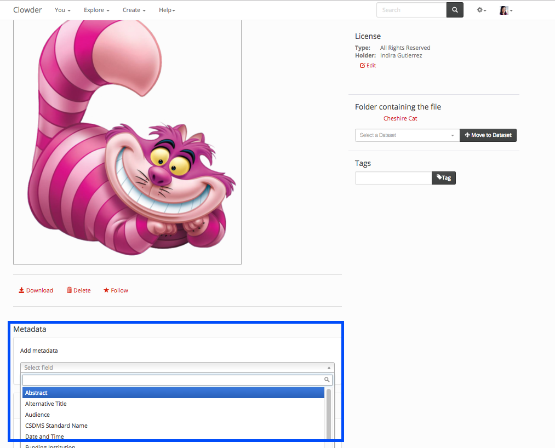Open the Cheshire Cat folder link
This screenshot has width=555, height=448.
click(400, 118)
